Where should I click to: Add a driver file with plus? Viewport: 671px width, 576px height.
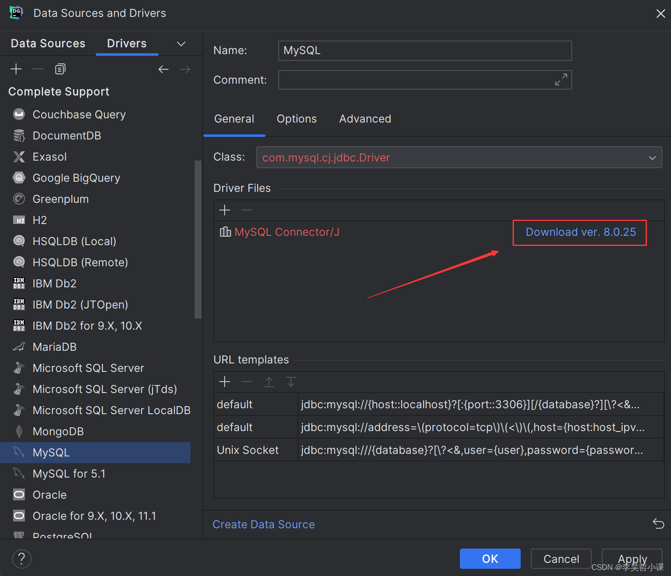tap(225, 210)
